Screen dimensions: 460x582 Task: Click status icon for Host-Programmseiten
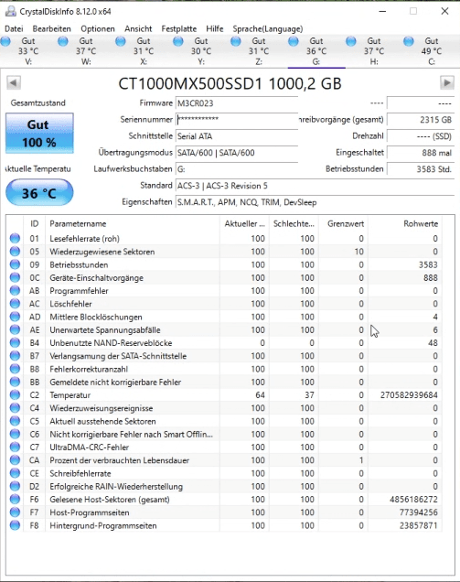pyautogui.click(x=15, y=512)
